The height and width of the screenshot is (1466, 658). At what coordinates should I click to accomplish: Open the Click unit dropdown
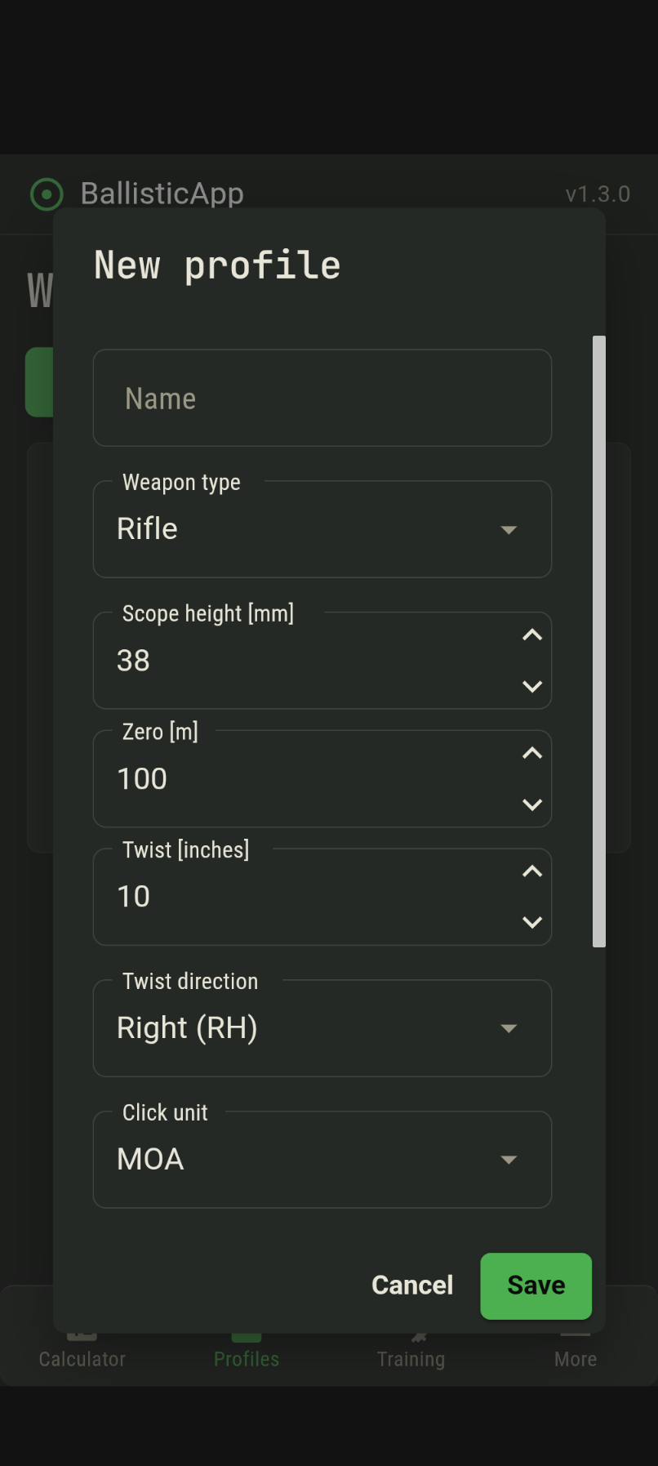pos(322,1160)
